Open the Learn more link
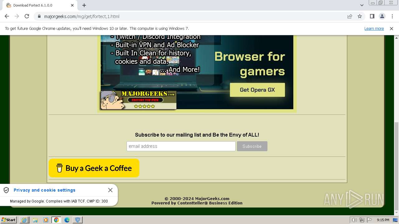399x224 pixels. (374, 29)
